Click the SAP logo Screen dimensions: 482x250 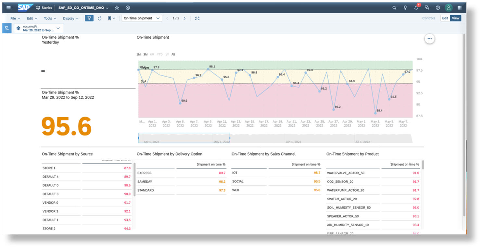pos(25,8)
